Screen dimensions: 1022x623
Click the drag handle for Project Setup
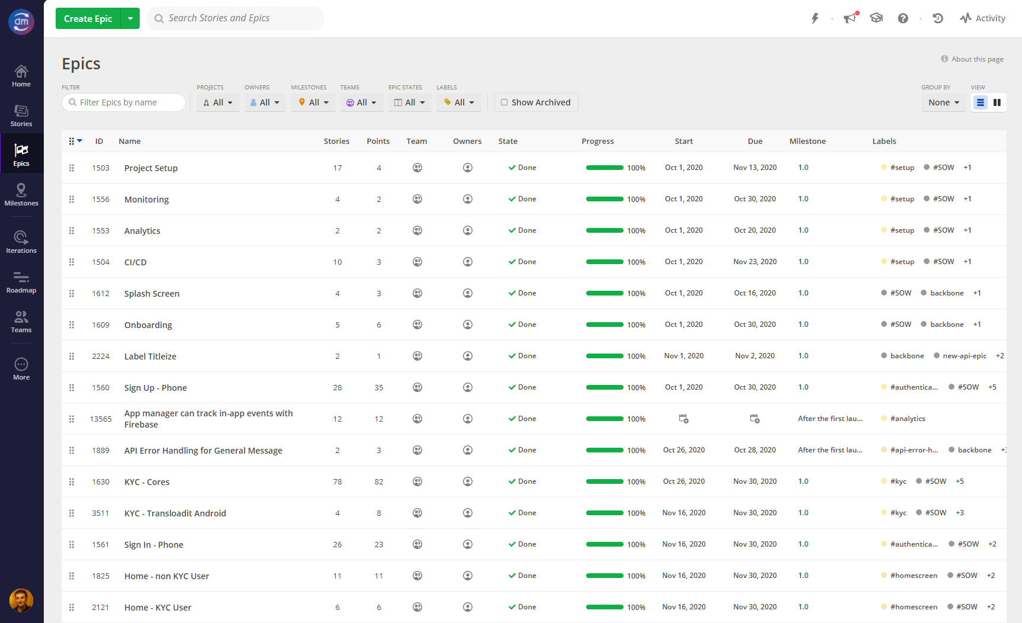pyautogui.click(x=72, y=168)
